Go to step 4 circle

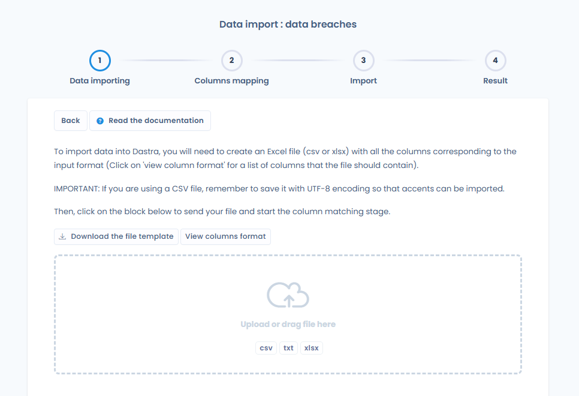pos(495,61)
